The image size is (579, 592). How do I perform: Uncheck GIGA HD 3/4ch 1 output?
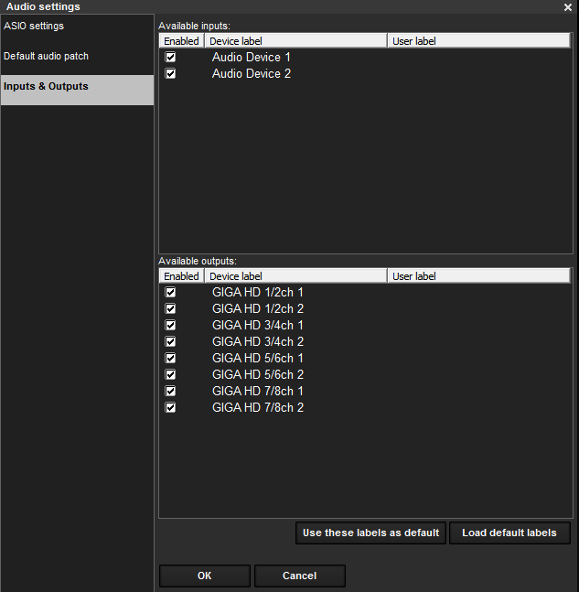tap(170, 326)
